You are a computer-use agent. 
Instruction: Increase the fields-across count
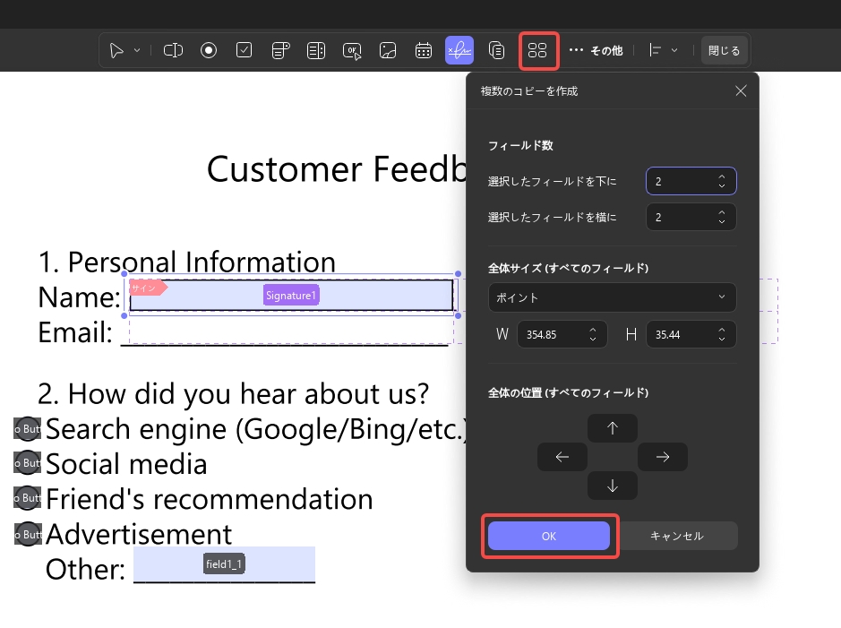(722, 212)
